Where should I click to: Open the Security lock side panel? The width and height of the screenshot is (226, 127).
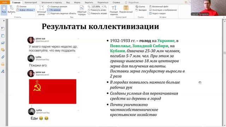tap(3, 64)
